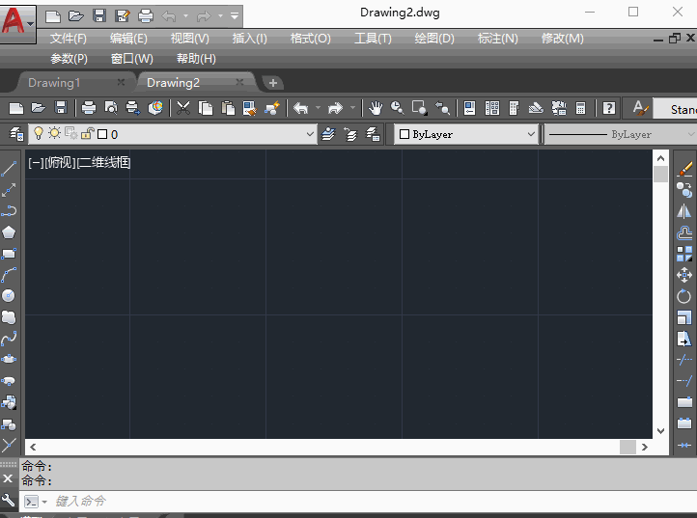This screenshot has height=518, width=697.
Task: Toggle layer on/off lightbulb icon
Action: click(39, 134)
